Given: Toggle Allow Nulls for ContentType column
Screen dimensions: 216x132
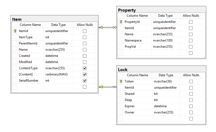Looking at the screenshot, I should coord(85,68).
